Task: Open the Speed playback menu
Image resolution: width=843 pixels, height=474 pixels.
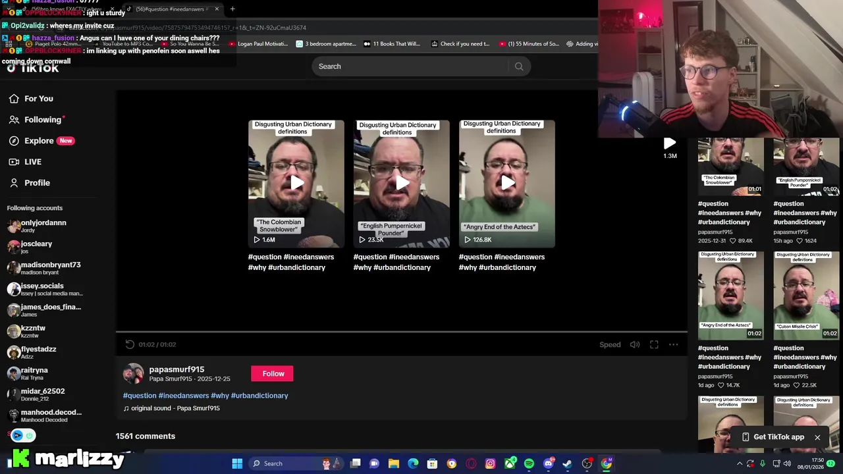Action: pos(610,344)
